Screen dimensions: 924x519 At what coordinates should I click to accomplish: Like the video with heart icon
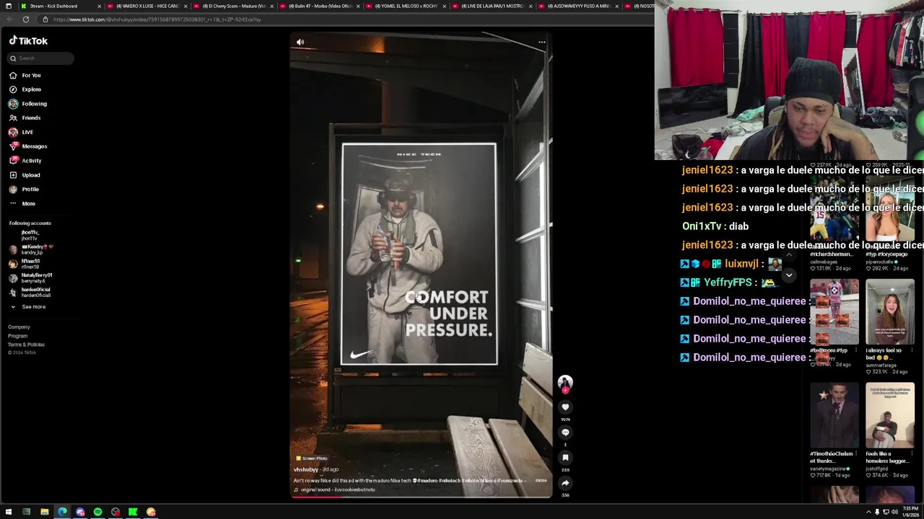565,407
